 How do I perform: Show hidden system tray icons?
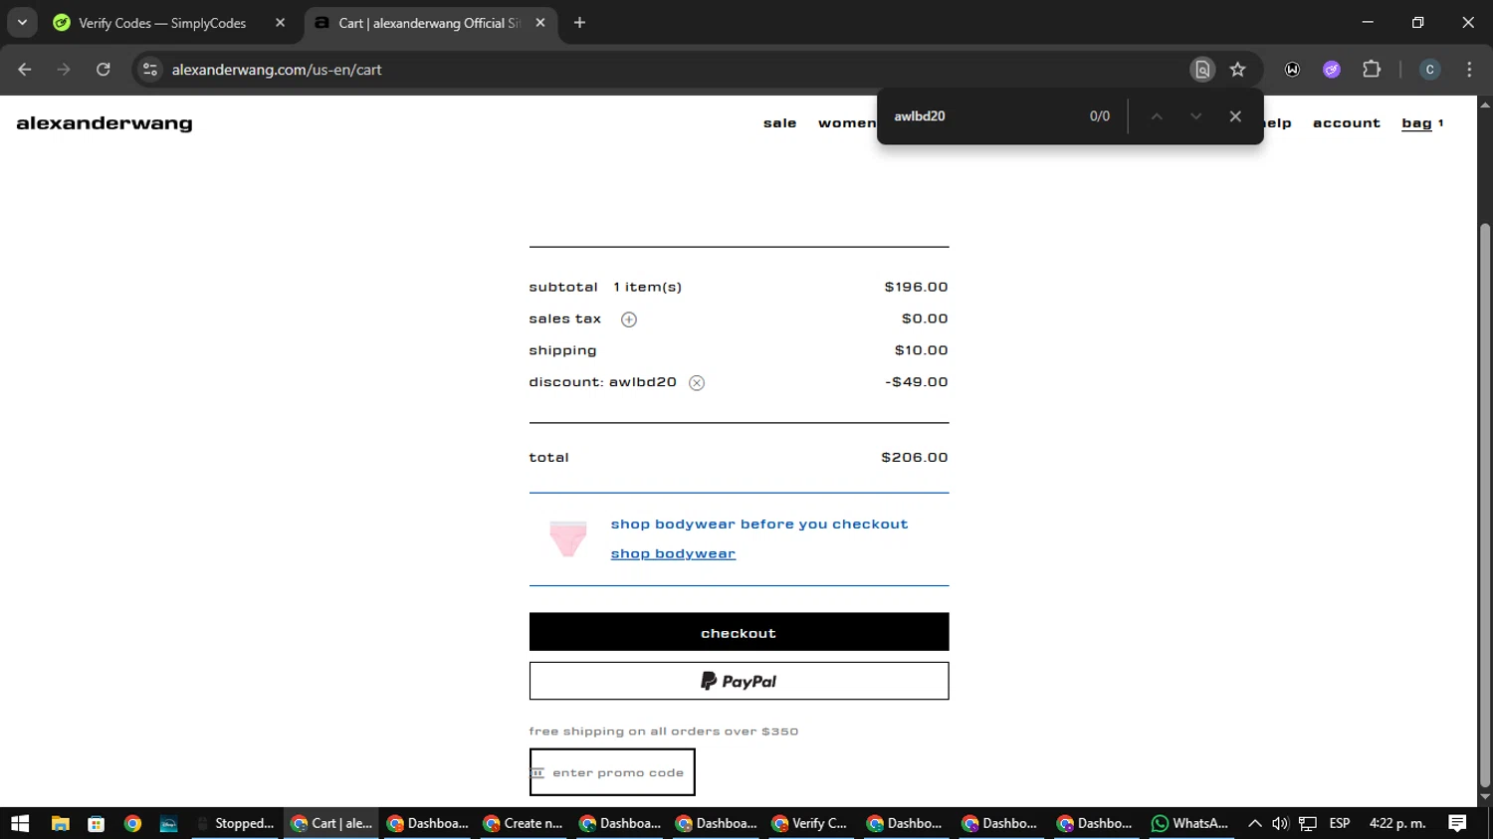pos(1255,823)
